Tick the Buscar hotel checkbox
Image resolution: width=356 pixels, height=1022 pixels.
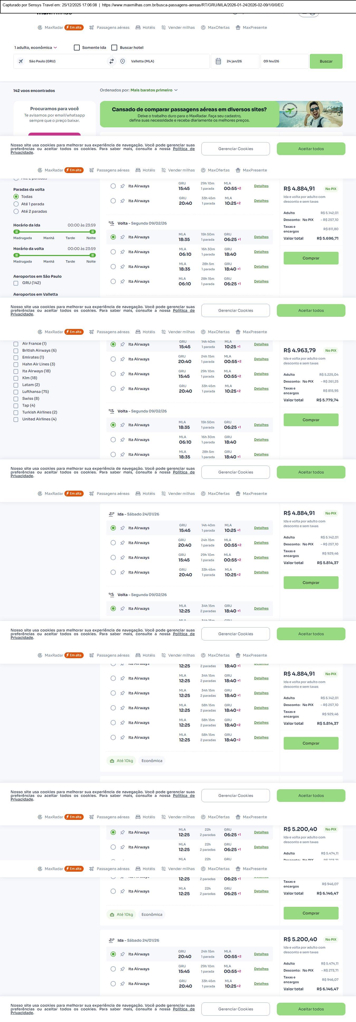click(114, 48)
